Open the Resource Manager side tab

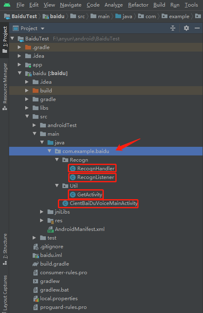(x=5, y=87)
